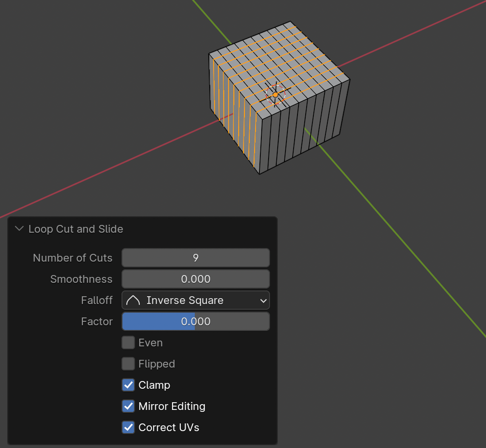Collapse the Loop Cut and Slide panel
Image resolution: width=486 pixels, height=448 pixels.
pos(19,229)
